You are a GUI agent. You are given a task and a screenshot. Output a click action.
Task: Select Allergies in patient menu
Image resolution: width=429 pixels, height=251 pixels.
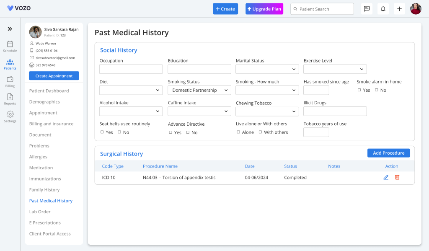pos(38,157)
